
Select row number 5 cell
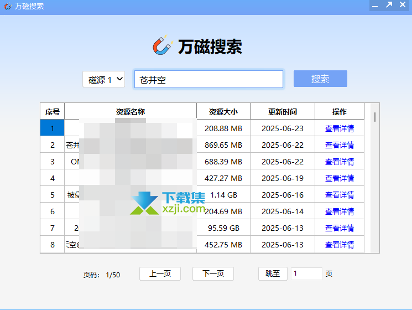(x=53, y=194)
